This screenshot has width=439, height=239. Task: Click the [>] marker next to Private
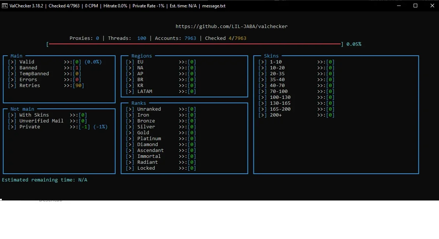(12, 127)
